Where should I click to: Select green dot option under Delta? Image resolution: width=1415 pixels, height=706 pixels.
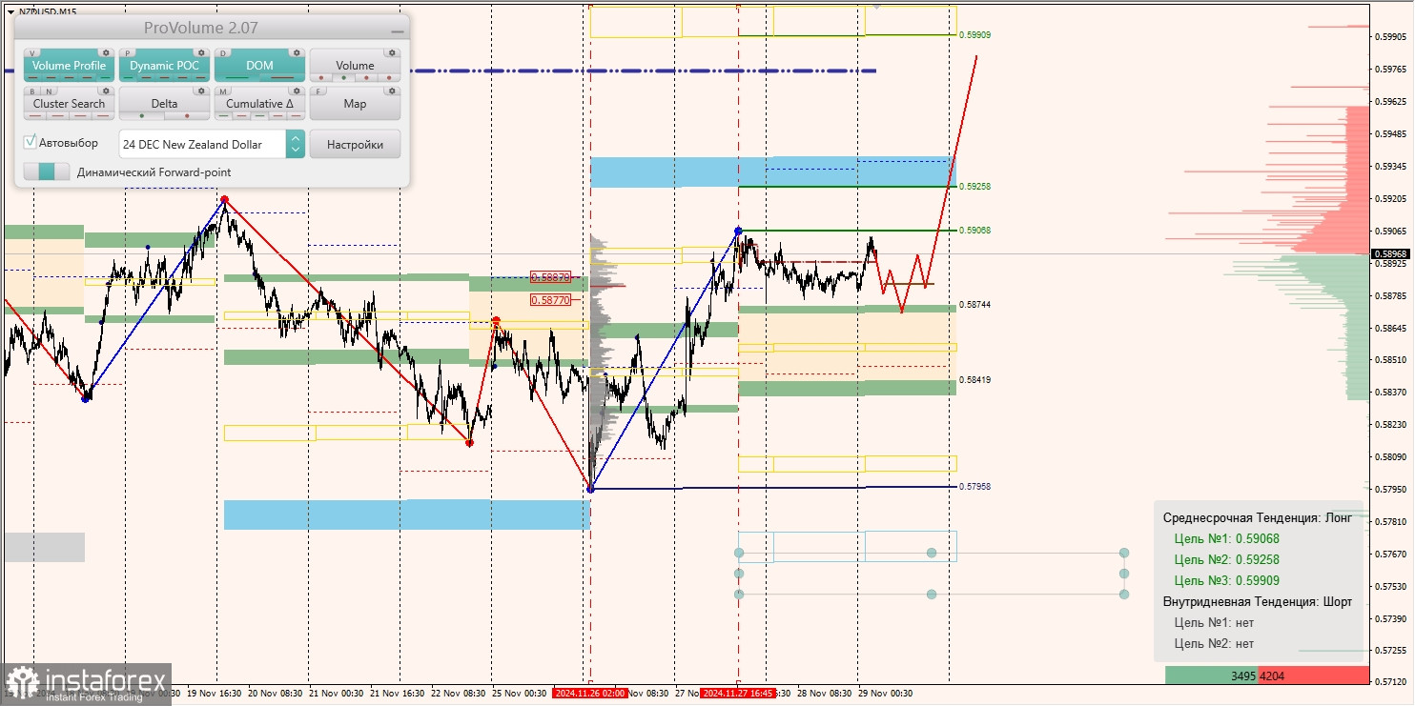click(142, 116)
